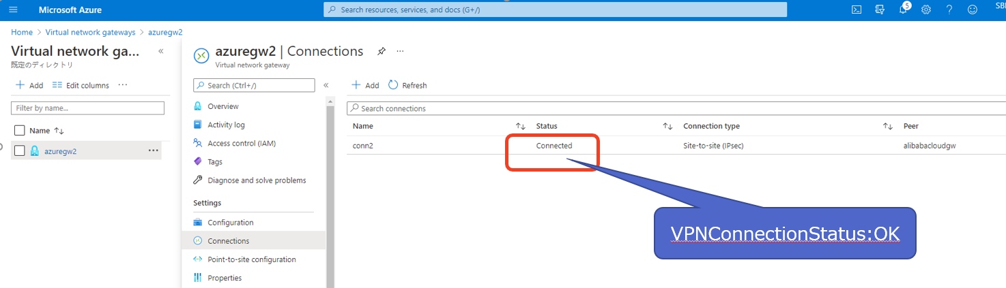
Task: Click Microsoft Azure portal title
Action: point(70,10)
